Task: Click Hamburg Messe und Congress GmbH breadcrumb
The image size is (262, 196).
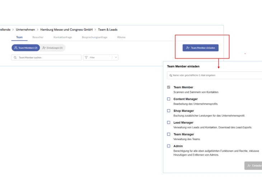Action: (x=66, y=30)
